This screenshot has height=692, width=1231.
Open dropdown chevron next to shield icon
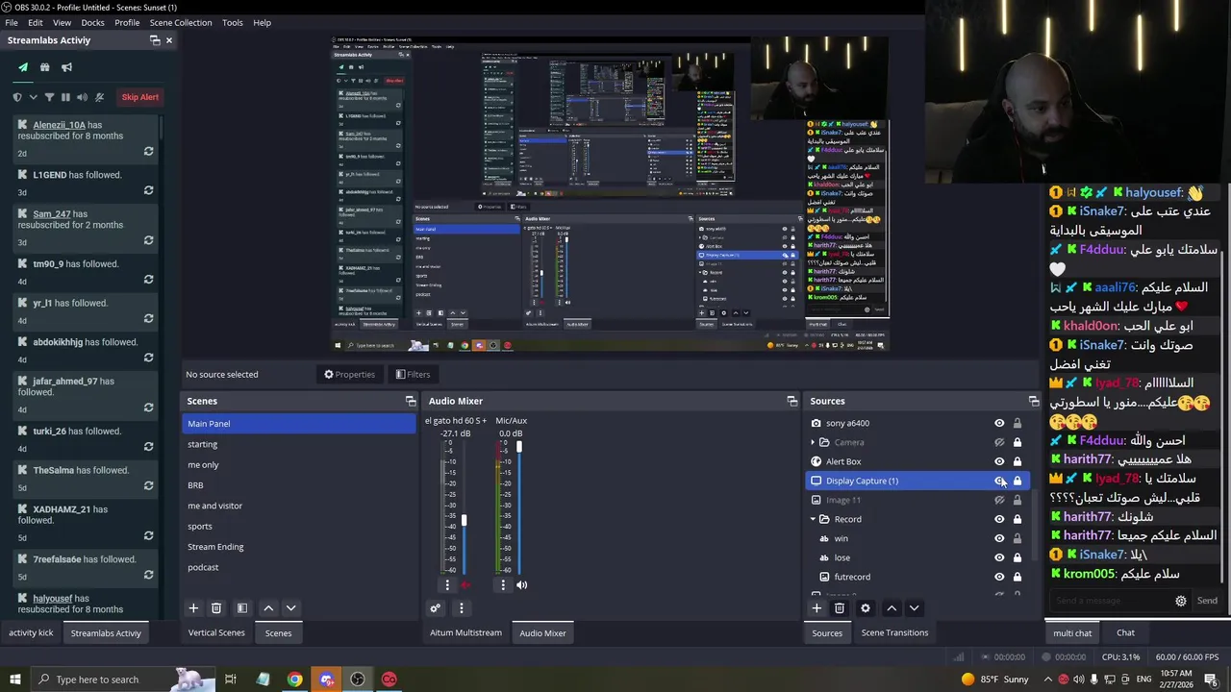tap(33, 97)
